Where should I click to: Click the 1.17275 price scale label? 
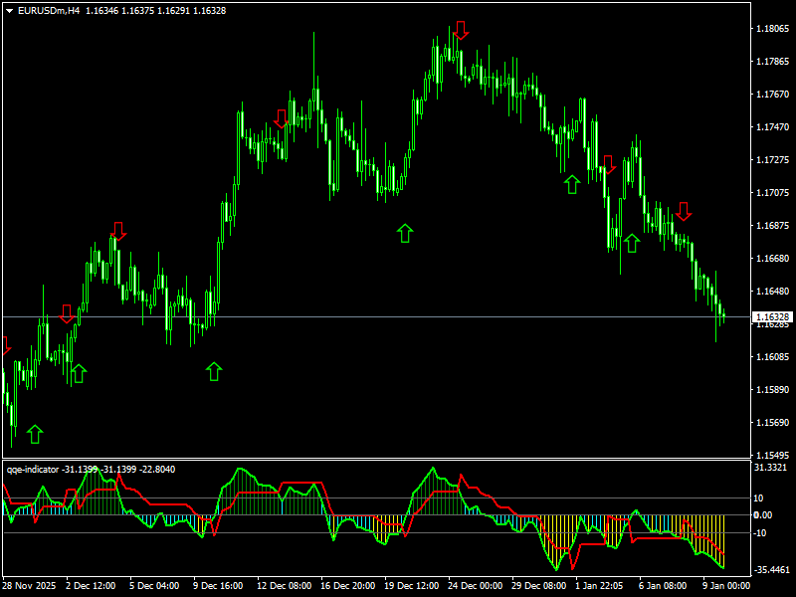[x=773, y=160]
